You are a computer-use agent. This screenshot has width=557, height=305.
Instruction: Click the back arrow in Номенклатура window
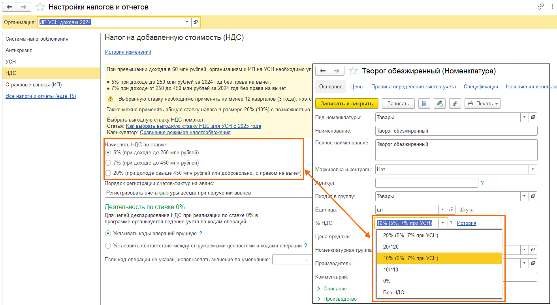coord(323,71)
